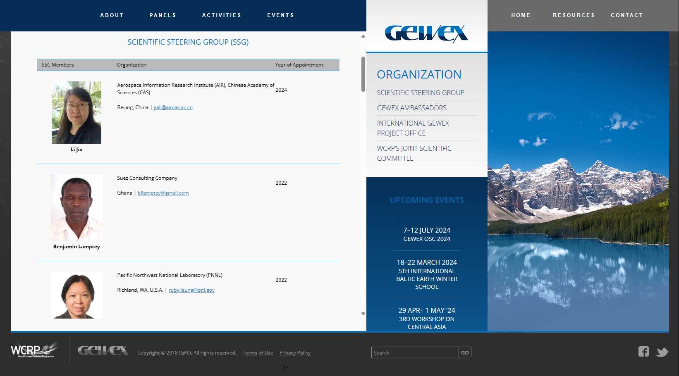
Task: Open the Privacy Policy link
Action: [x=295, y=353]
